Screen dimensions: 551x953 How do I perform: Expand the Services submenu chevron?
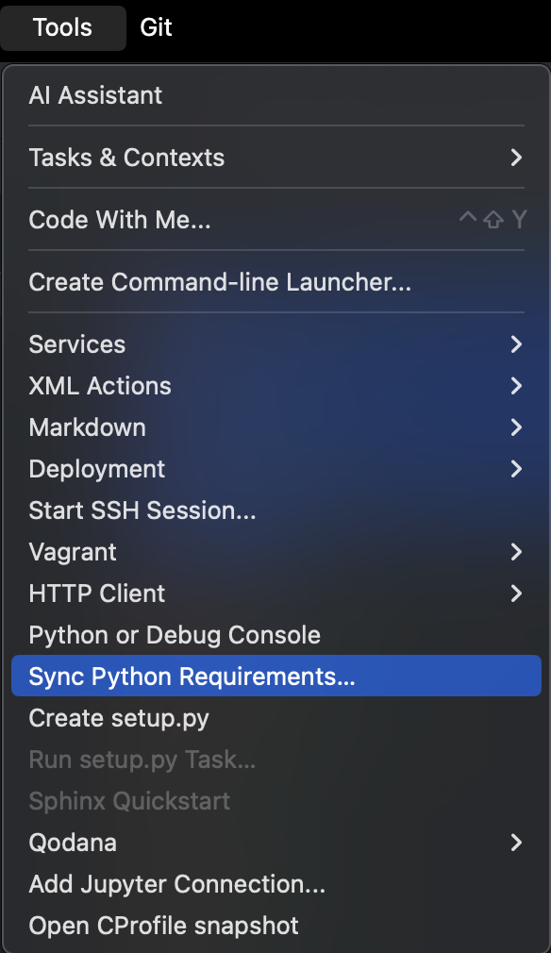pos(516,344)
